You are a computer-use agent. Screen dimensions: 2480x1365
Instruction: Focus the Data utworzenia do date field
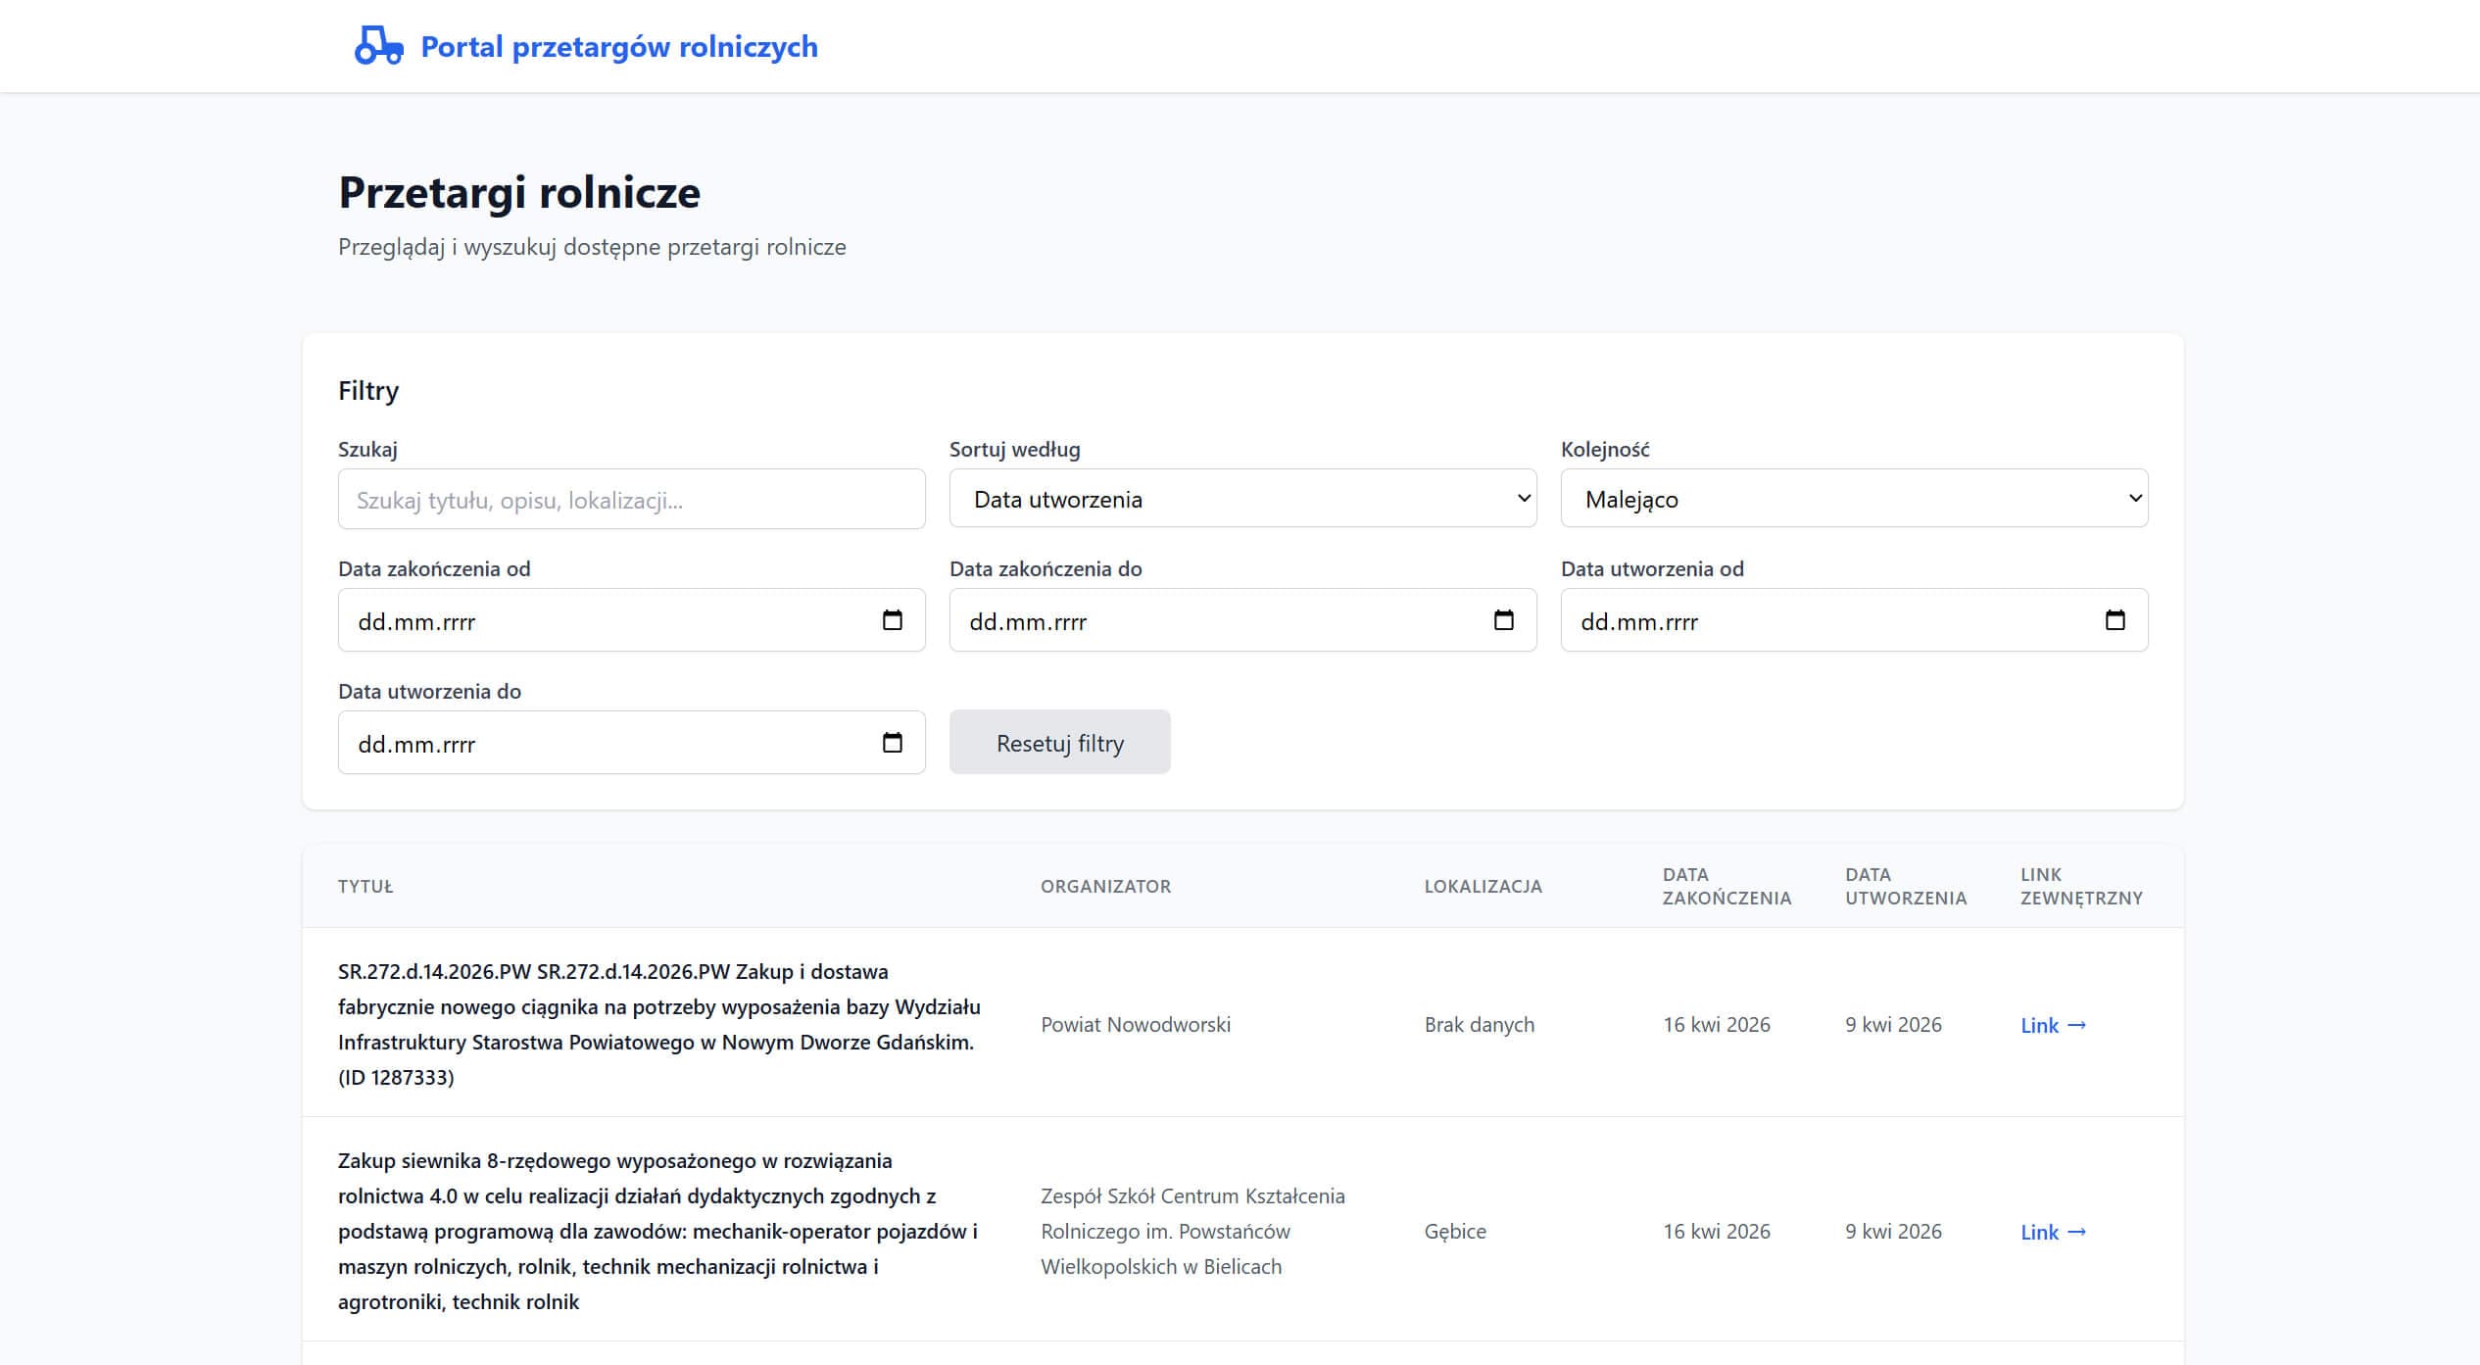coord(588,744)
